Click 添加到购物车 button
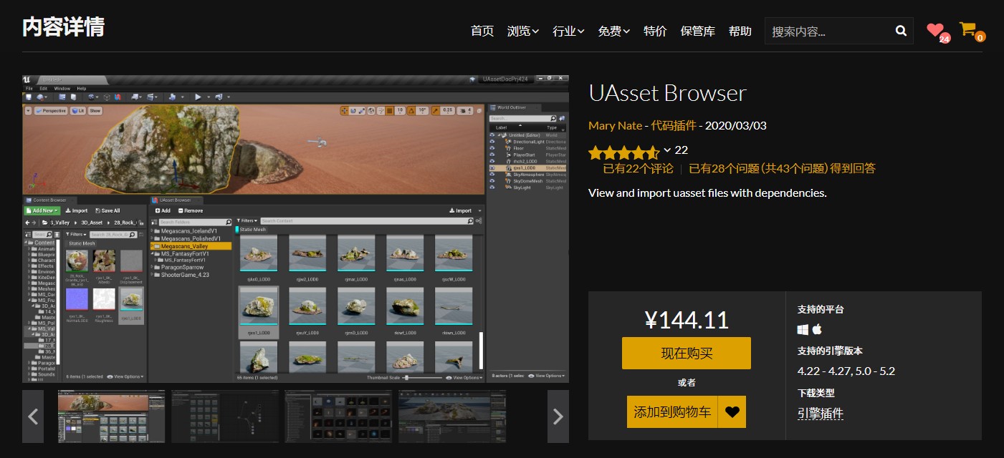Viewport: 1004px width, 458px height. click(x=672, y=412)
